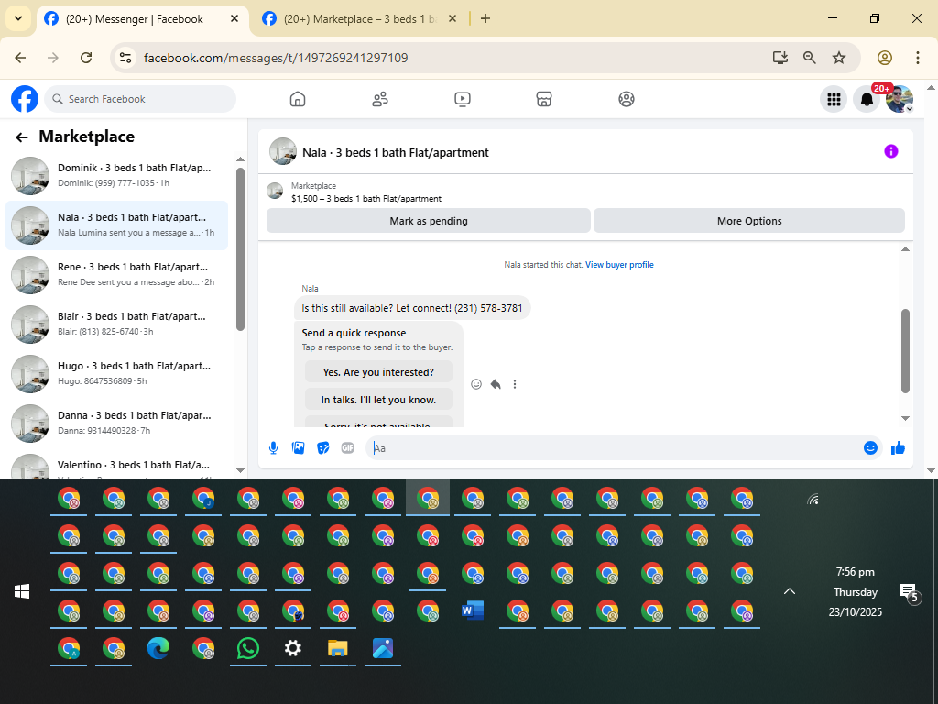The width and height of the screenshot is (938, 704).
Task: React to Nala's message with emoji
Action: click(476, 384)
